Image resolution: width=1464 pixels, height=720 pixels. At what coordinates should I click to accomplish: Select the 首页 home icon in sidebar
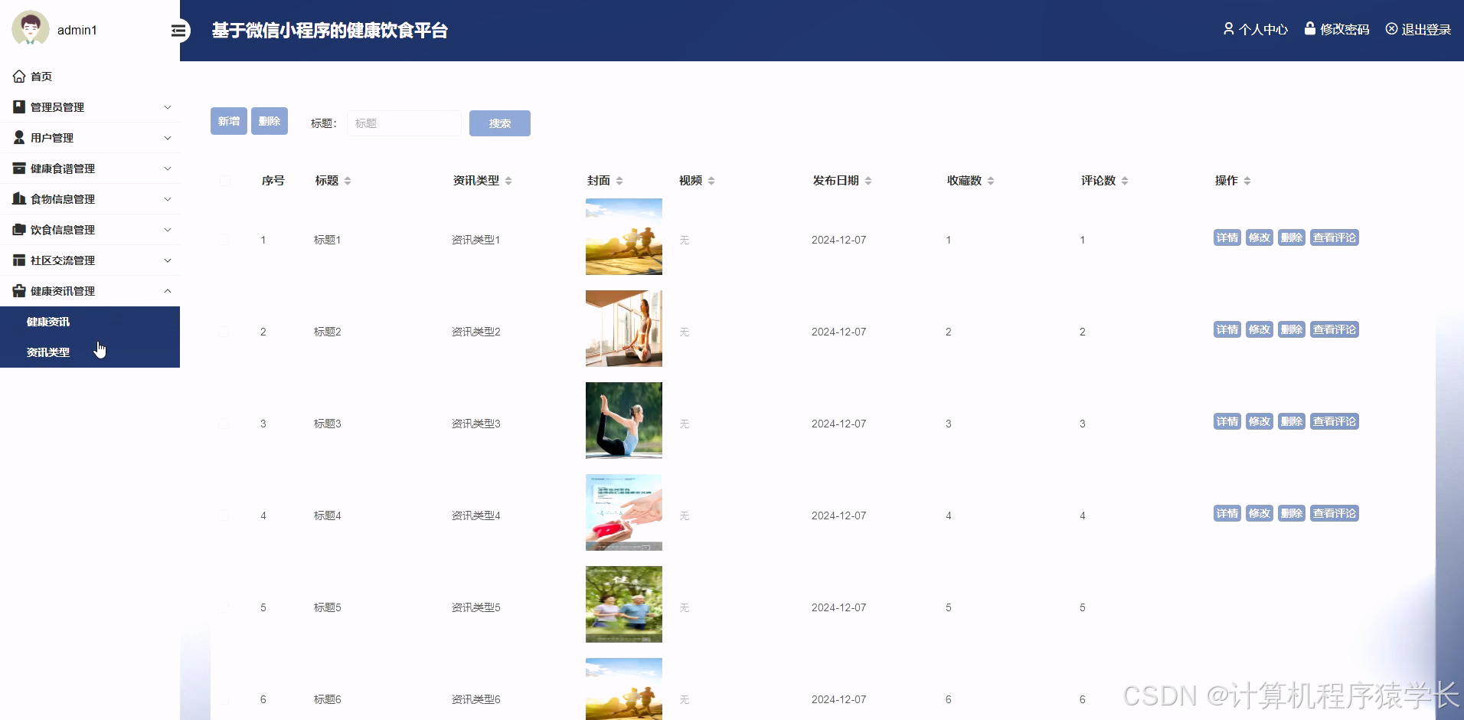(18, 76)
